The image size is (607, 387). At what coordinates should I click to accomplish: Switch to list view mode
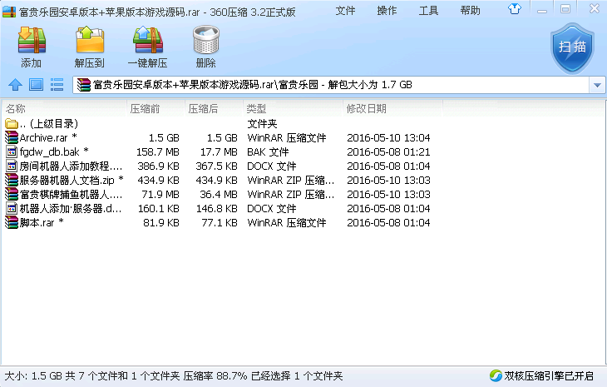click(x=57, y=84)
